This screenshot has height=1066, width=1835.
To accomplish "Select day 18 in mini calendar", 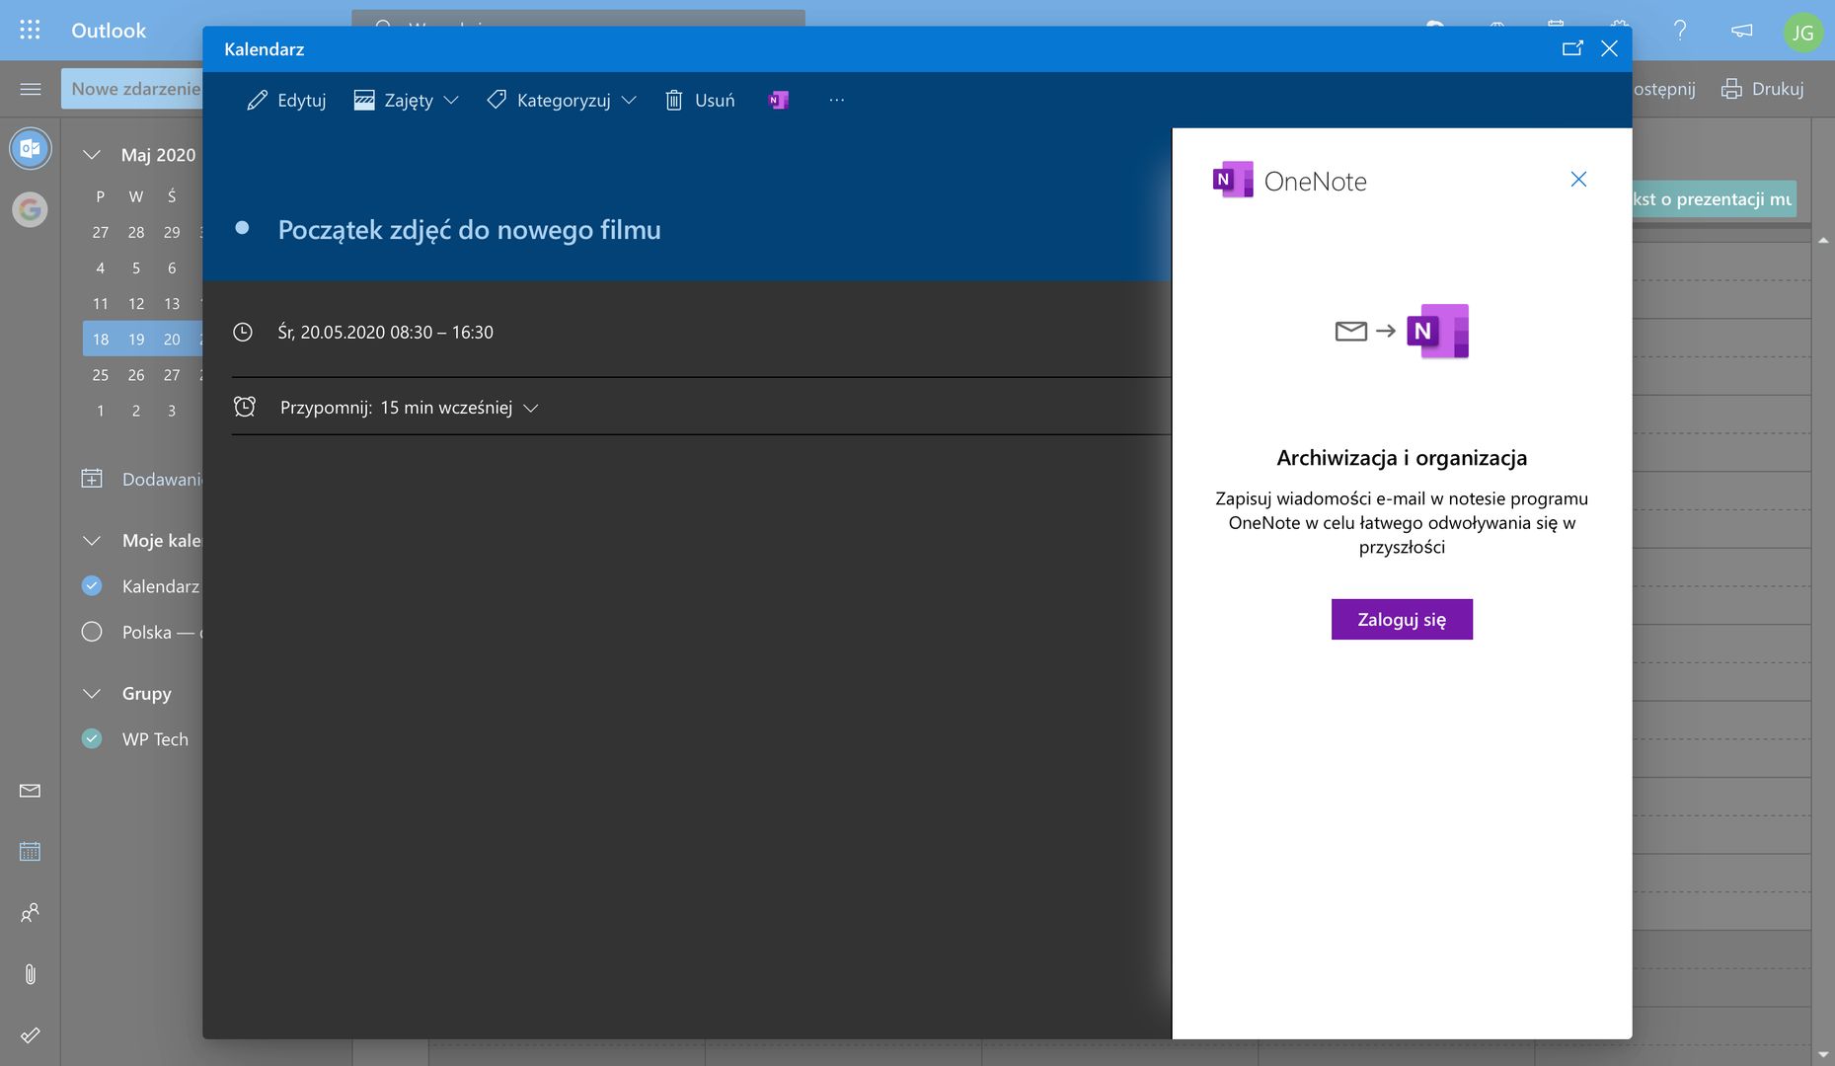I will pyautogui.click(x=101, y=340).
